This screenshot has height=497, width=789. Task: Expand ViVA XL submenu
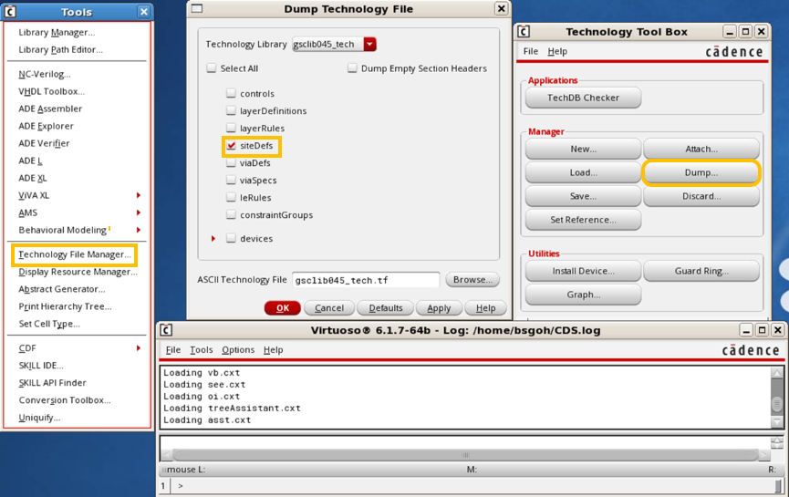pyautogui.click(x=139, y=195)
